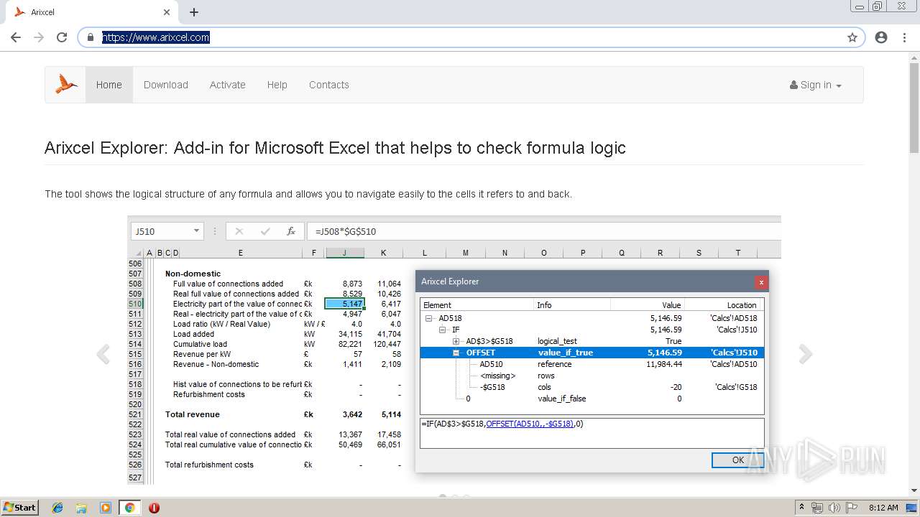This screenshot has width=920, height=517.
Task: Open the Chrome profile avatar
Action: [881, 37]
